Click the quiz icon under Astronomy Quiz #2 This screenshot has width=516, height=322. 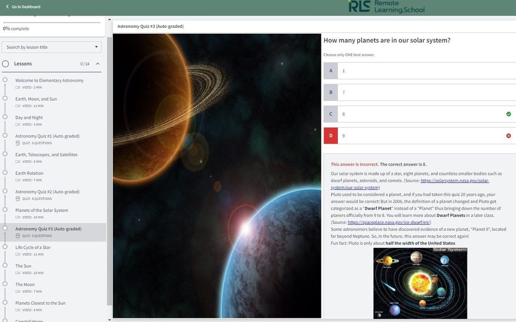18,199
